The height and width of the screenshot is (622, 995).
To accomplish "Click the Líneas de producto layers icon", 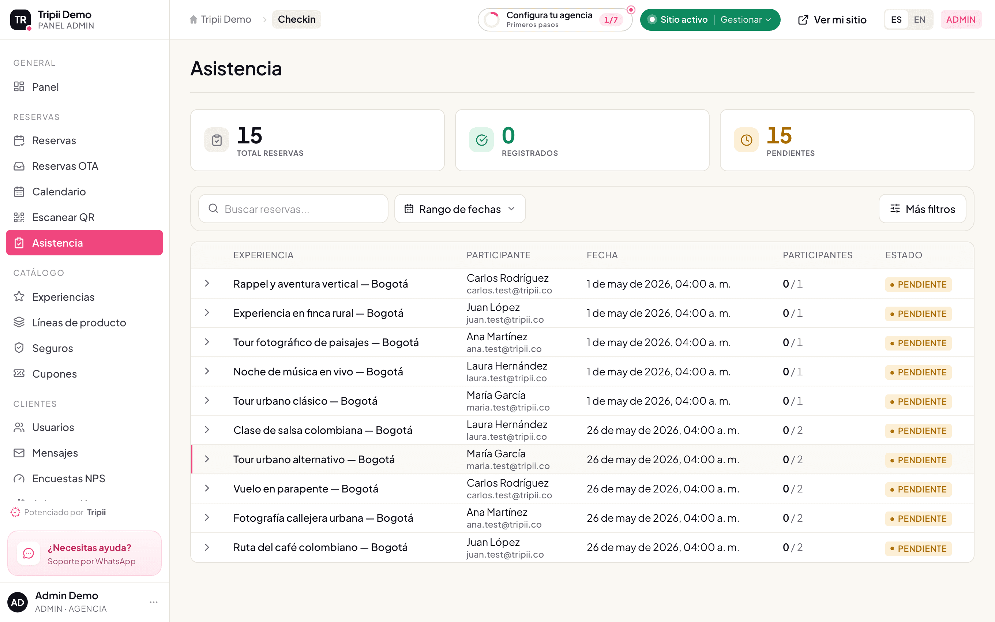I will tap(19, 322).
